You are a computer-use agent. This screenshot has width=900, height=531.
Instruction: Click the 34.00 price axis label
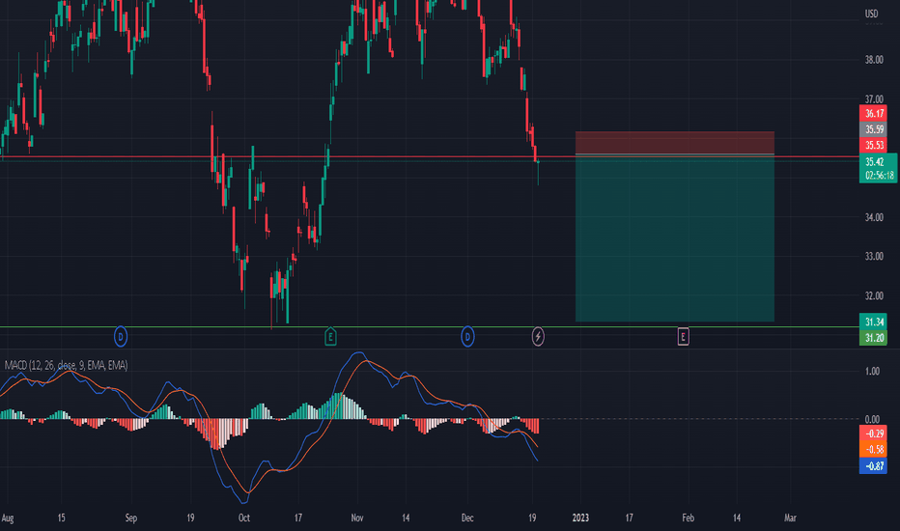pos(874,217)
